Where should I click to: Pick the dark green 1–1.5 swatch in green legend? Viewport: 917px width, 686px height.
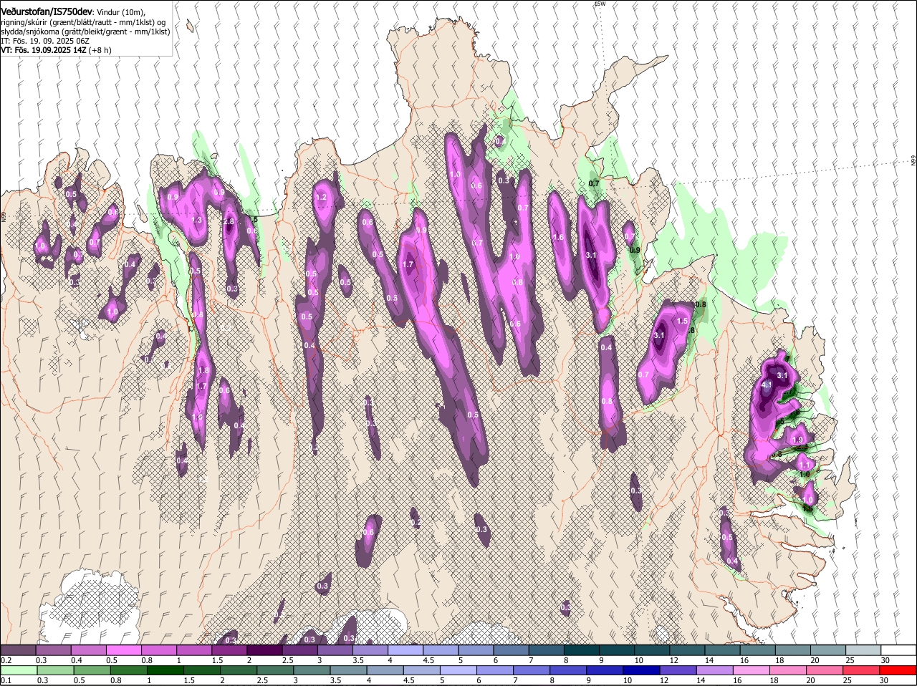[165, 670]
